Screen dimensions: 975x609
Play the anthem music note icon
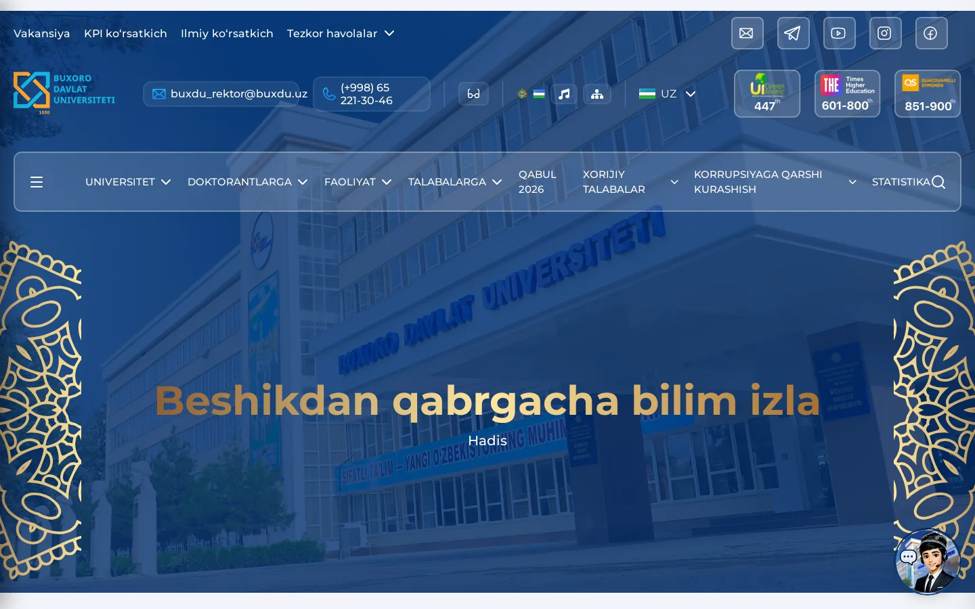(x=564, y=94)
